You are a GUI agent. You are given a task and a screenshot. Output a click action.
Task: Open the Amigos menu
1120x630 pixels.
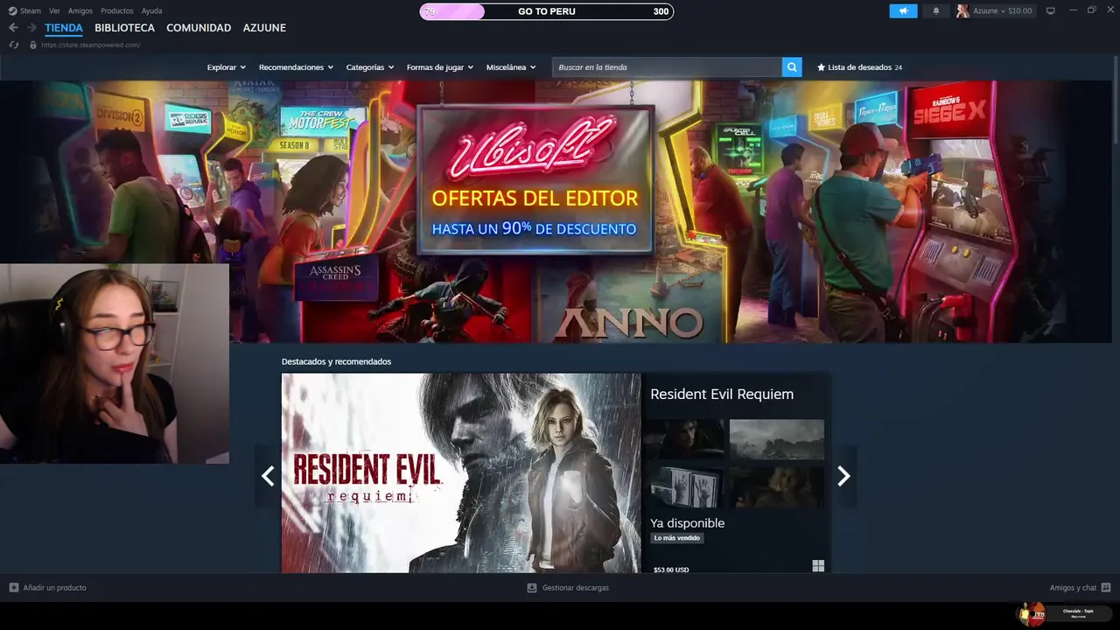(x=80, y=10)
